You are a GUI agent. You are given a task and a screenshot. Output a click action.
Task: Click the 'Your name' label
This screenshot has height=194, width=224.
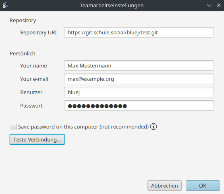pyautogui.click(x=33, y=65)
